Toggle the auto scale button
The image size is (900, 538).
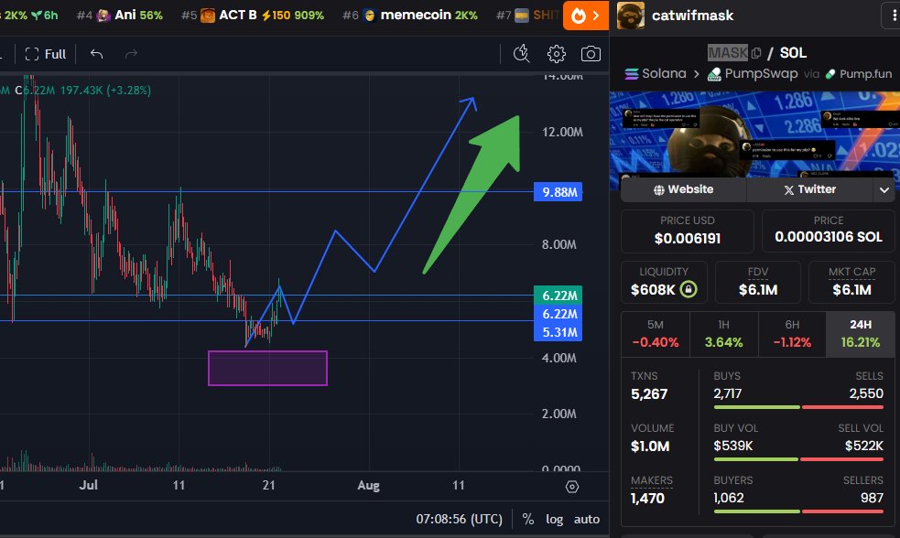[587, 519]
